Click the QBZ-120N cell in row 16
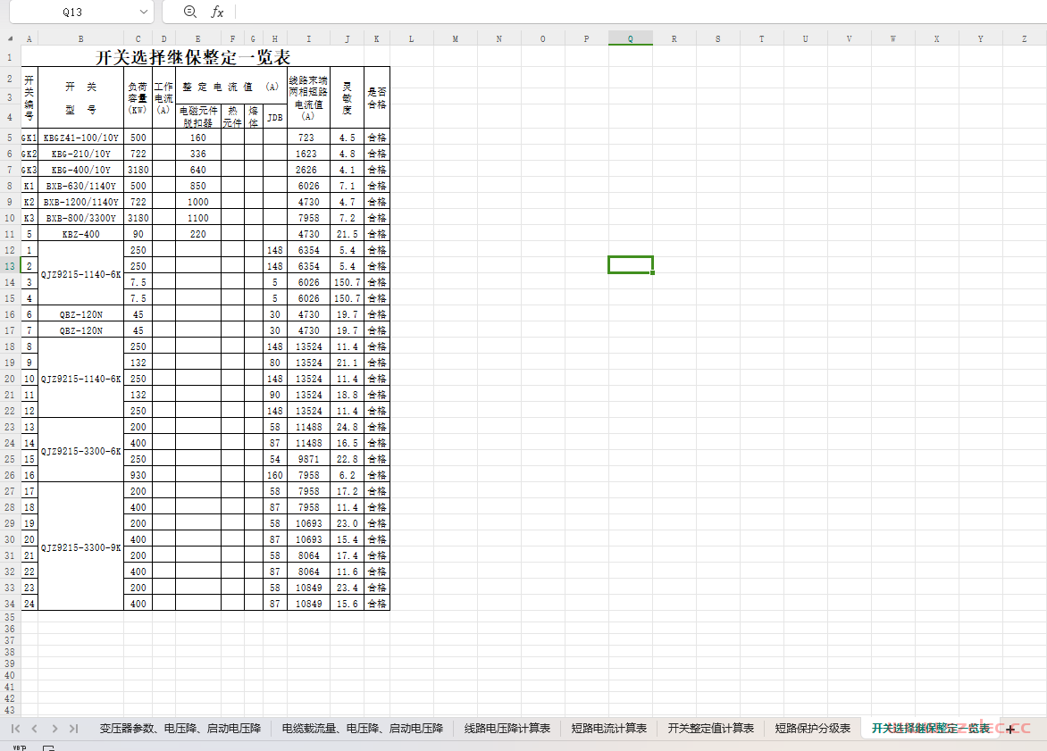 80,313
